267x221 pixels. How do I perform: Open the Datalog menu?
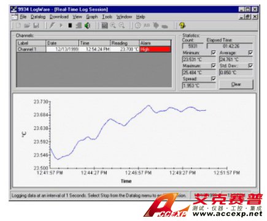pyautogui.click(x=38, y=17)
